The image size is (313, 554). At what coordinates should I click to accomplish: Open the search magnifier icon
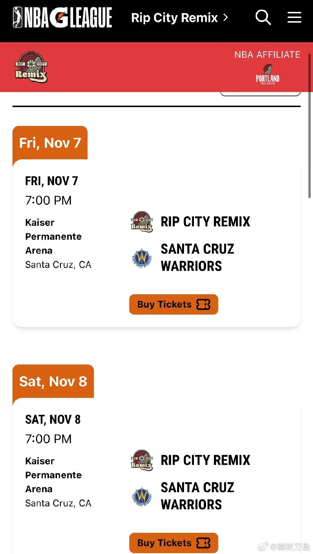(x=263, y=17)
